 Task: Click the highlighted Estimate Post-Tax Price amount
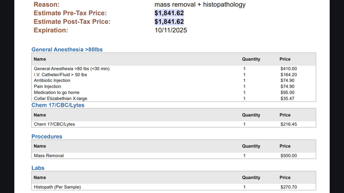[169, 22]
